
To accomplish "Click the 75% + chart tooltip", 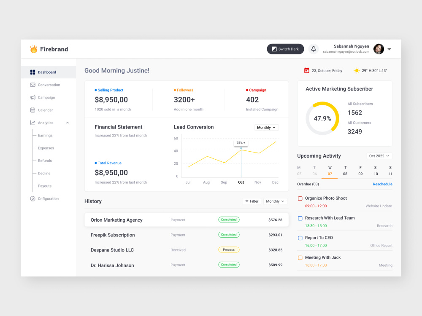I will [x=241, y=143].
